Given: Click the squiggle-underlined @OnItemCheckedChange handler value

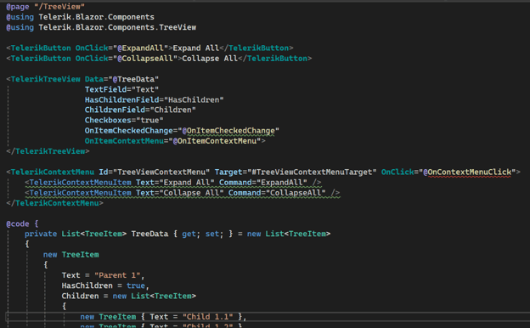Looking at the screenshot, I should tap(228, 131).
